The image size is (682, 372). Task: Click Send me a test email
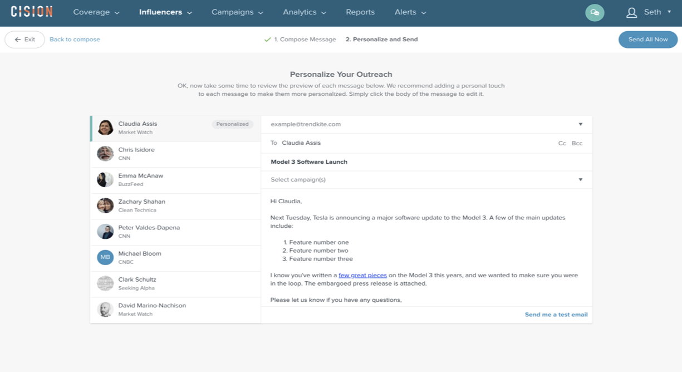[556, 315]
